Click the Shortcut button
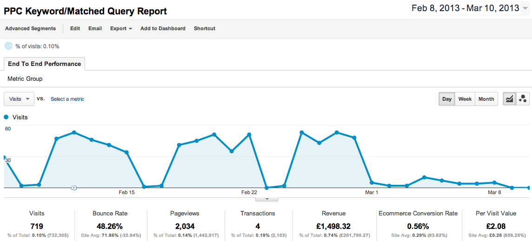This screenshot has width=532, height=241. (205, 29)
